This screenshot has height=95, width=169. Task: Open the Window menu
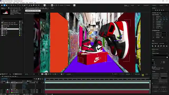tap(31, 3)
